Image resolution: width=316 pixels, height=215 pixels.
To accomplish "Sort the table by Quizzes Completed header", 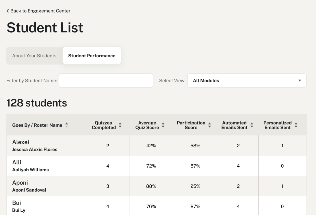I will coord(103,125).
